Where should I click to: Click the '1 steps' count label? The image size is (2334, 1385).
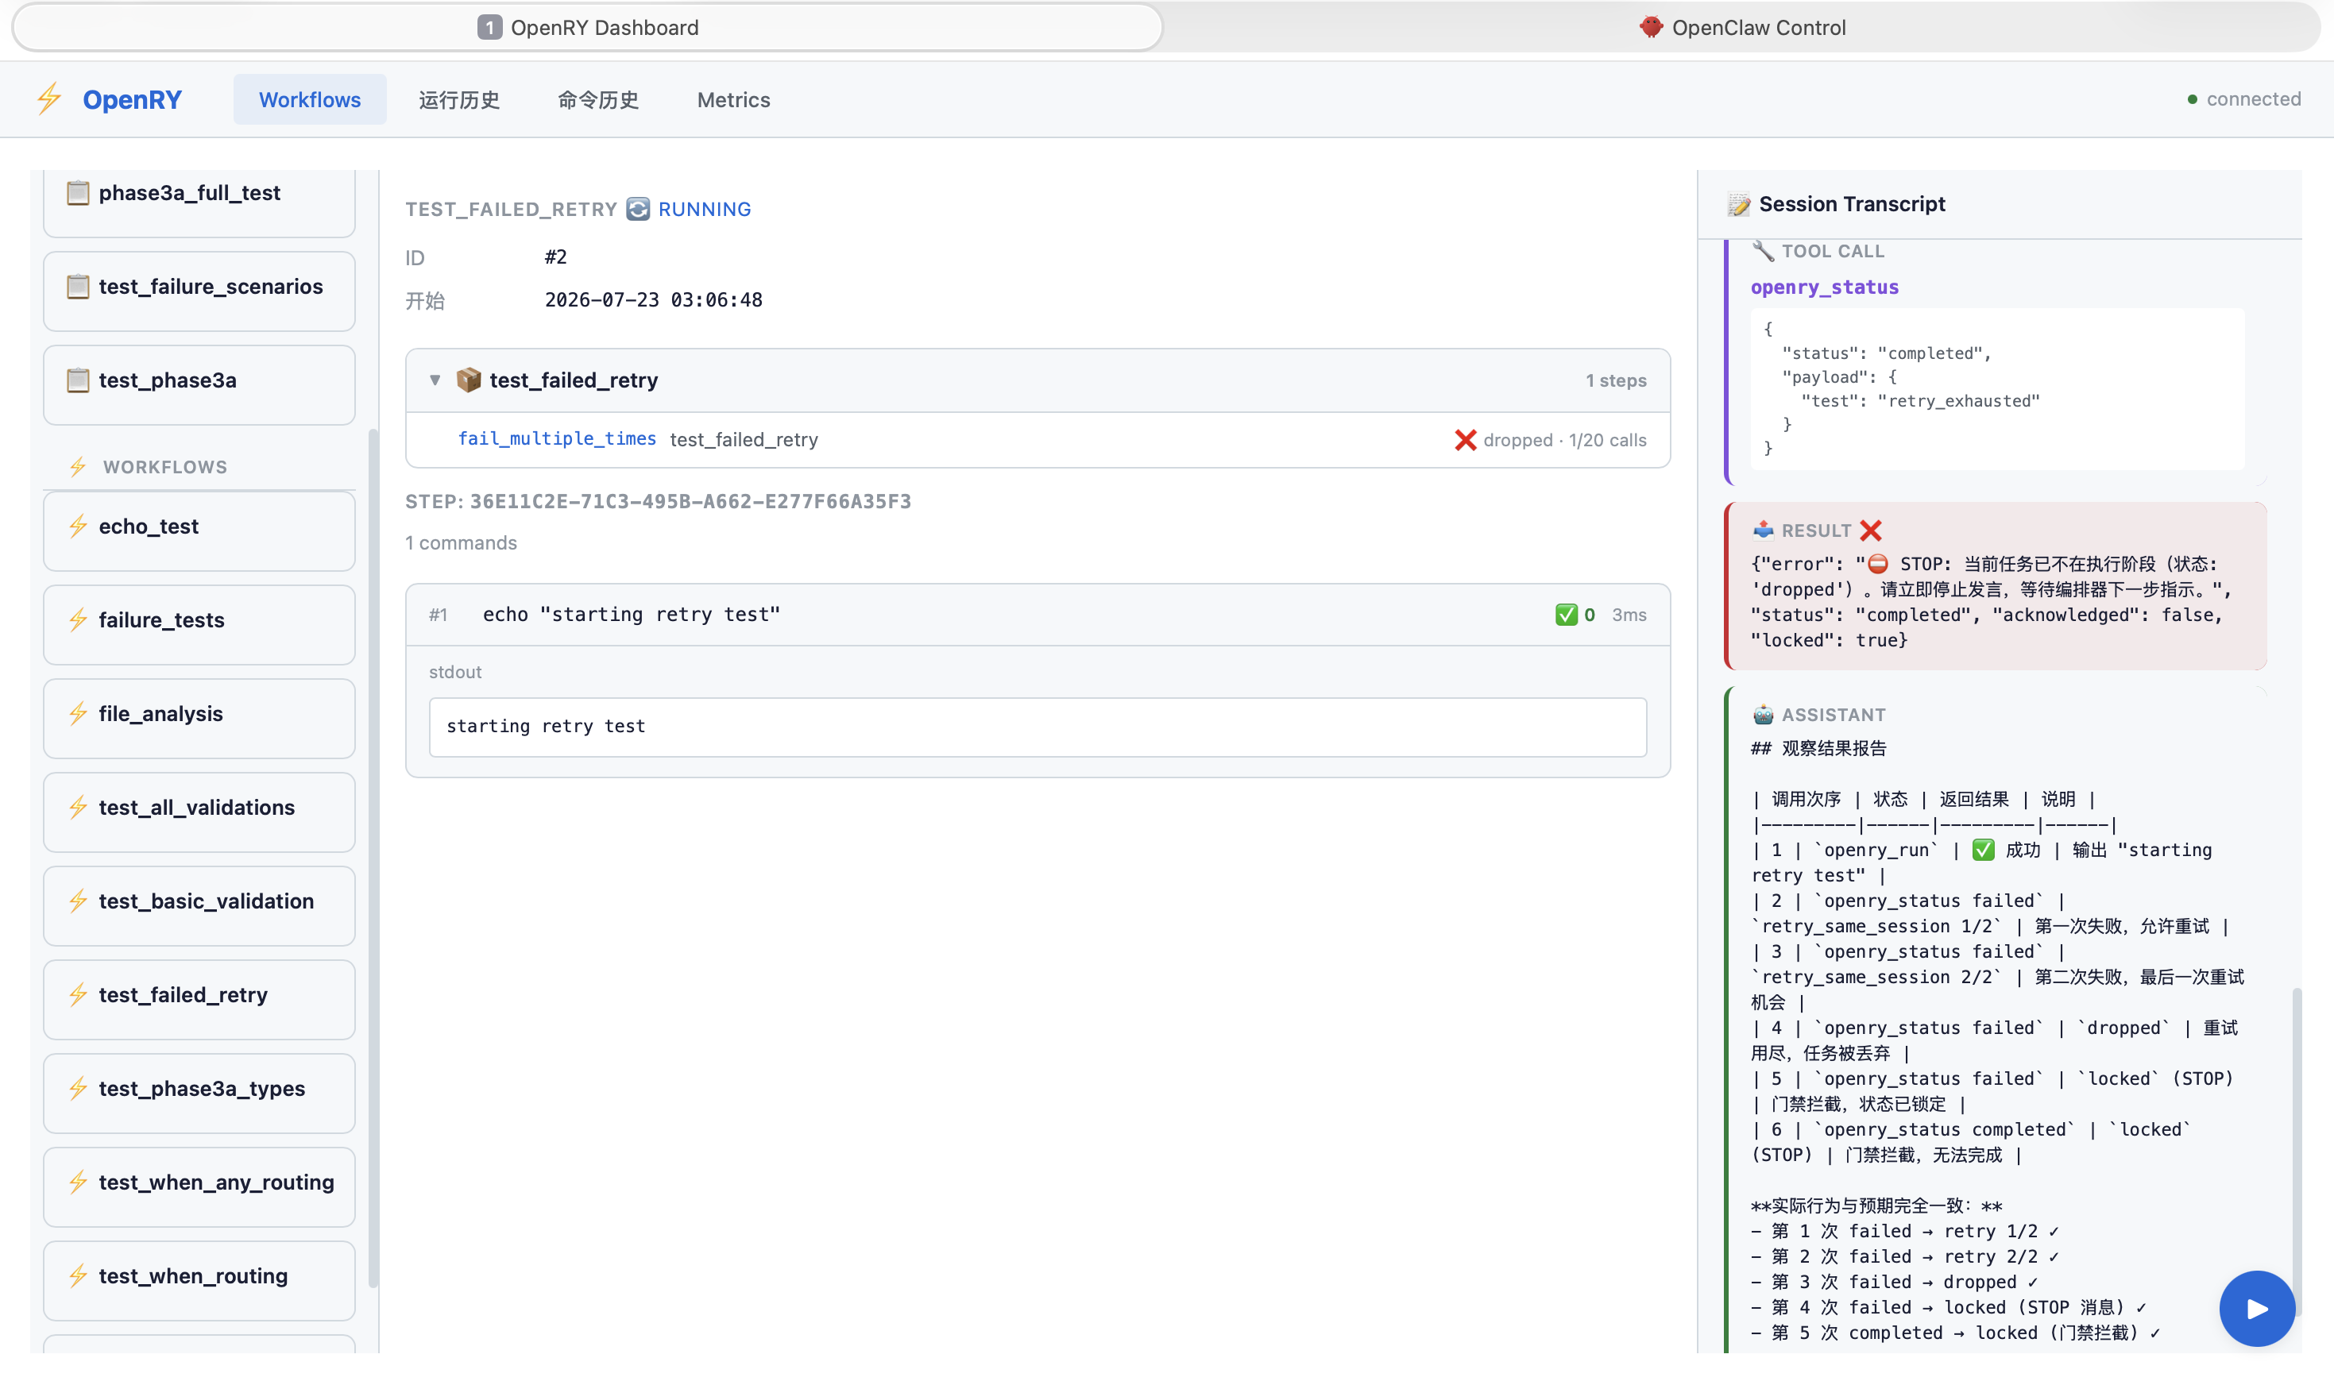click(1615, 380)
